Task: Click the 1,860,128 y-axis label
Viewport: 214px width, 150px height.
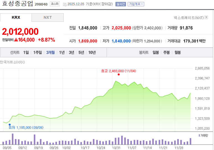Action: [x=202, y=99]
